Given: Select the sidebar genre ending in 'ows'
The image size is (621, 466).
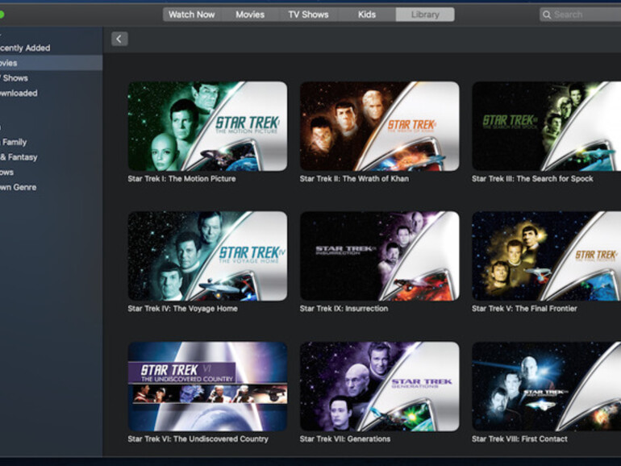Looking at the screenshot, I should (51, 173).
